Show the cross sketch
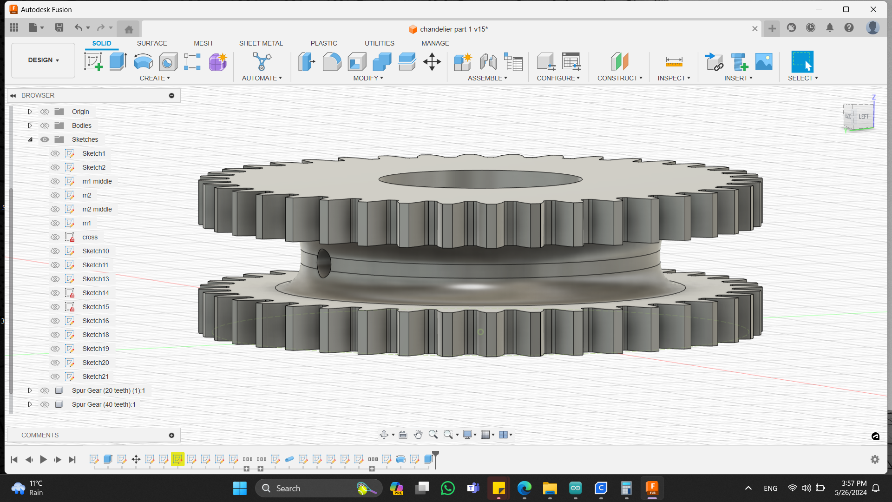This screenshot has width=892, height=502. click(55, 237)
